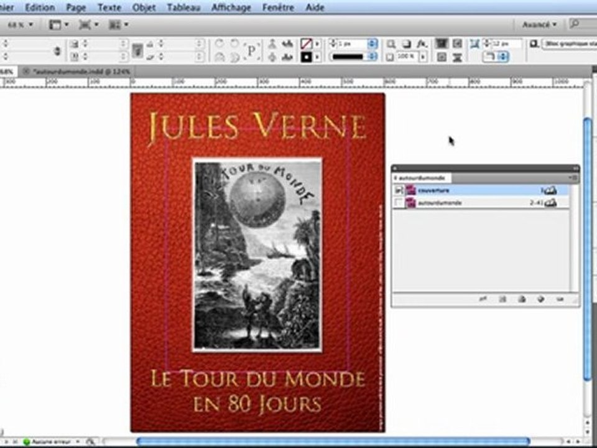Open the Texte menu

pos(109,7)
